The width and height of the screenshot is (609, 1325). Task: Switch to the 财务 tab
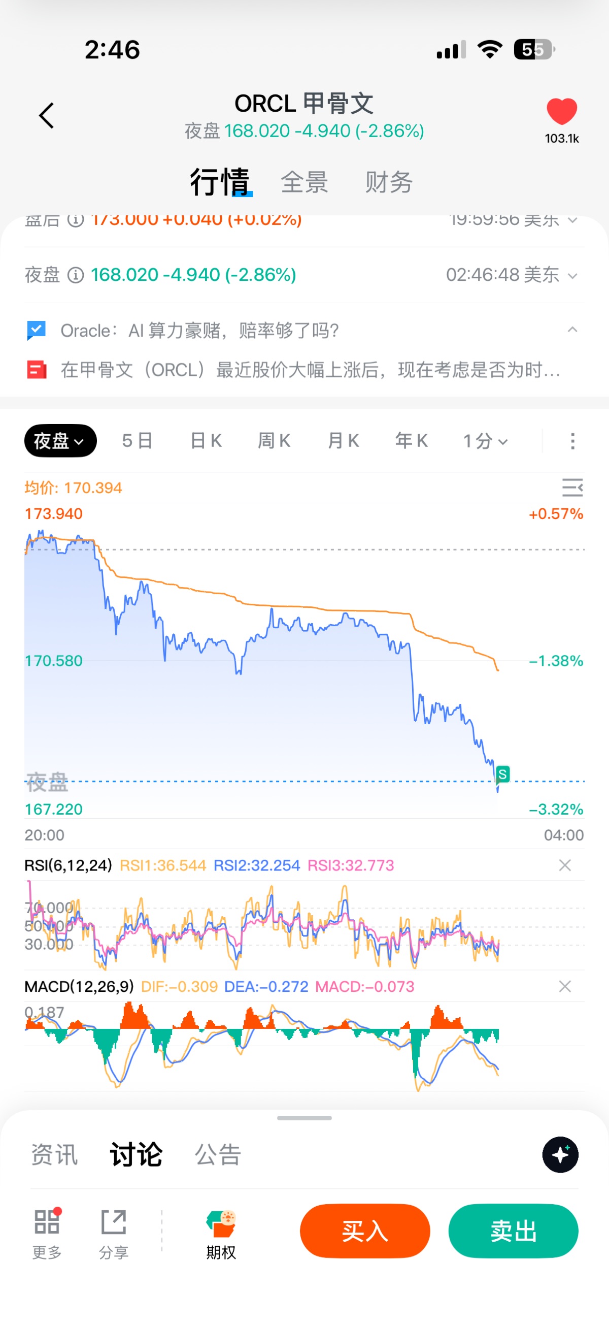click(x=389, y=182)
